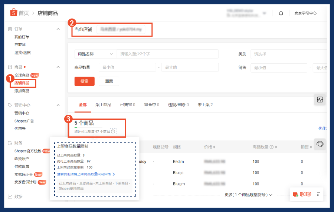
Task: Open 付款设置 in sidebar
Action: [22, 166]
